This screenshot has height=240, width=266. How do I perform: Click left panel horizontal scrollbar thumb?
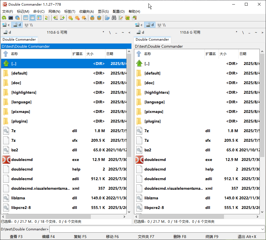(48, 217)
